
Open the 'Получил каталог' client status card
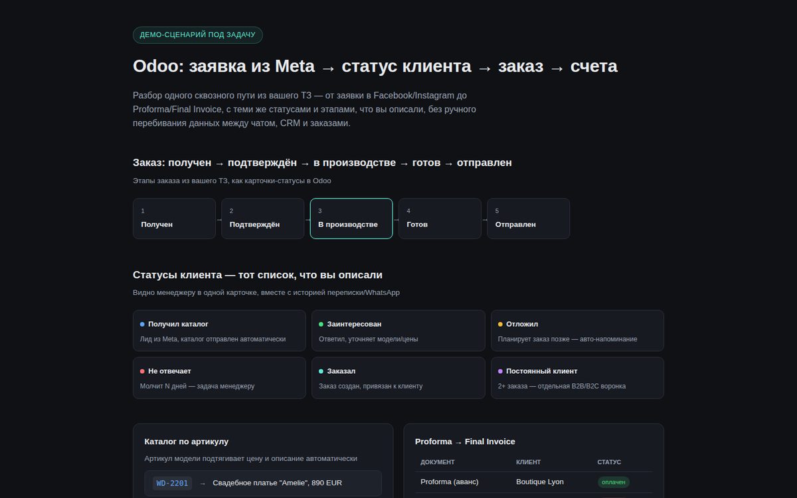(219, 331)
